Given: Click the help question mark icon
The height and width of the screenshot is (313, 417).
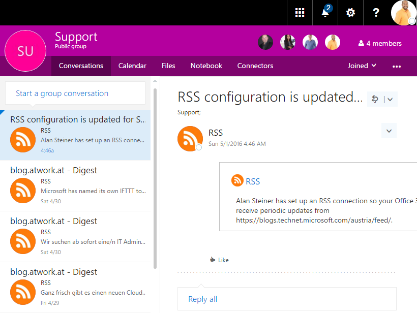Looking at the screenshot, I should click(x=376, y=13).
